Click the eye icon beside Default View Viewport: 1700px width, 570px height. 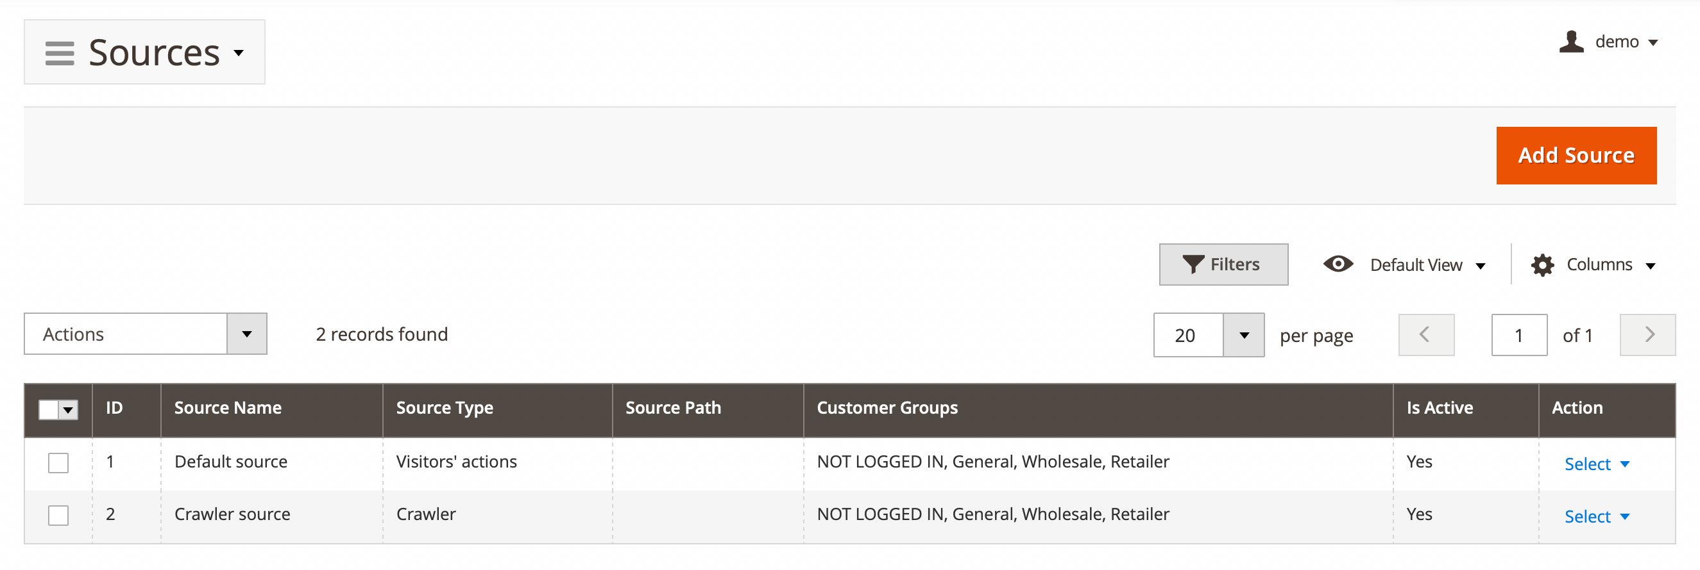pos(1338,265)
